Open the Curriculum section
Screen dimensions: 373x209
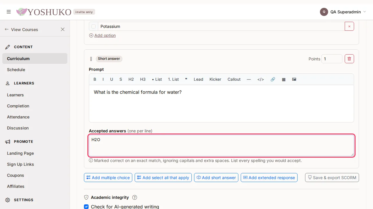click(35, 58)
